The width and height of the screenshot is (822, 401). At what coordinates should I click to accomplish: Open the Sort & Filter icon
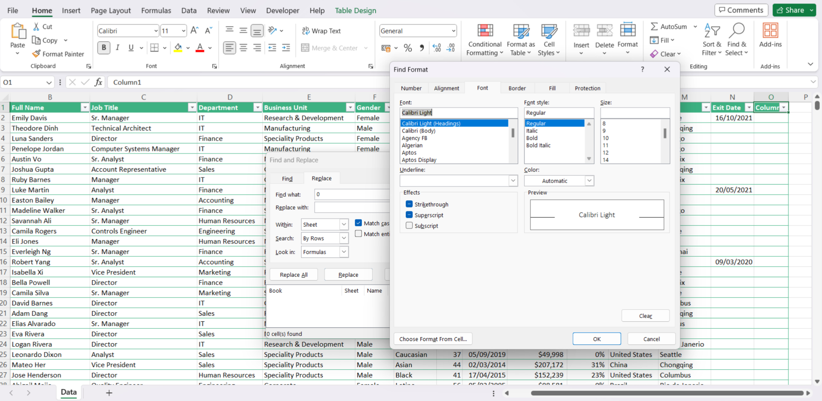[x=712, y=31]
